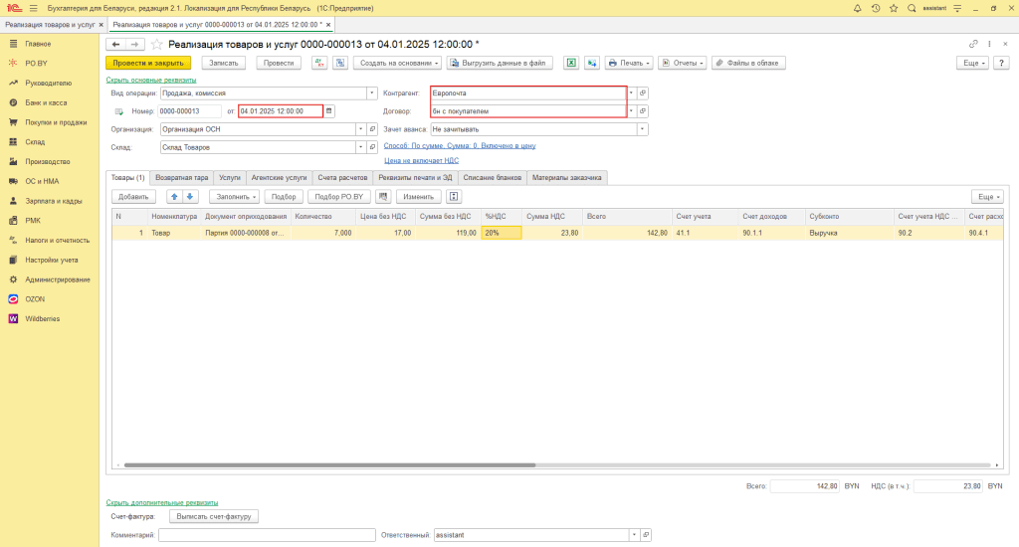Expand the Зачет аванса dropdown

click(642, 129)
